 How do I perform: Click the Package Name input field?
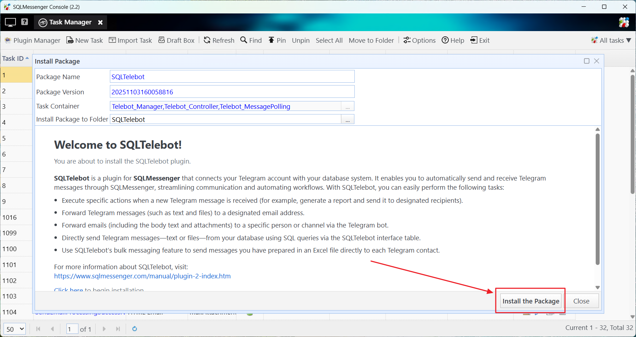click(232, 77)
